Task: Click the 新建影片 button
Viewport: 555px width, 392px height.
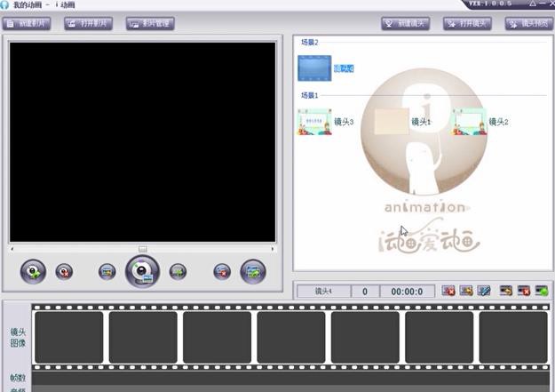Action: pos(27,23)
